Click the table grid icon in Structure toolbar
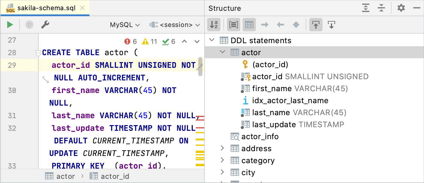Screen dimensions: 424x183 [249, 25]
